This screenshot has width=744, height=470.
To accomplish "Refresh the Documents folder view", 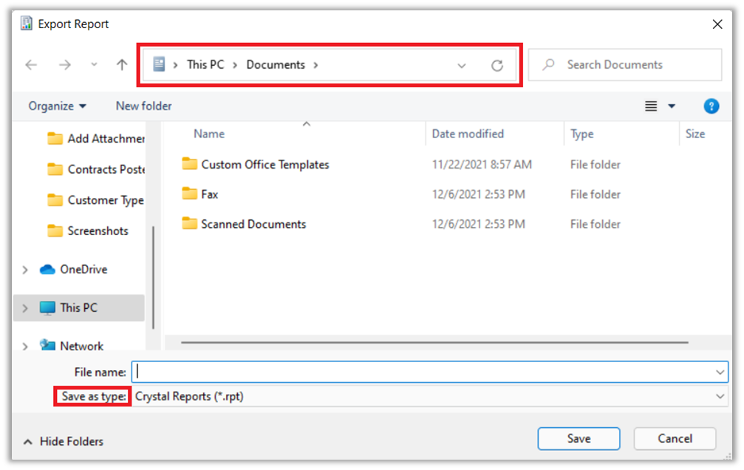I will [497, 65].
